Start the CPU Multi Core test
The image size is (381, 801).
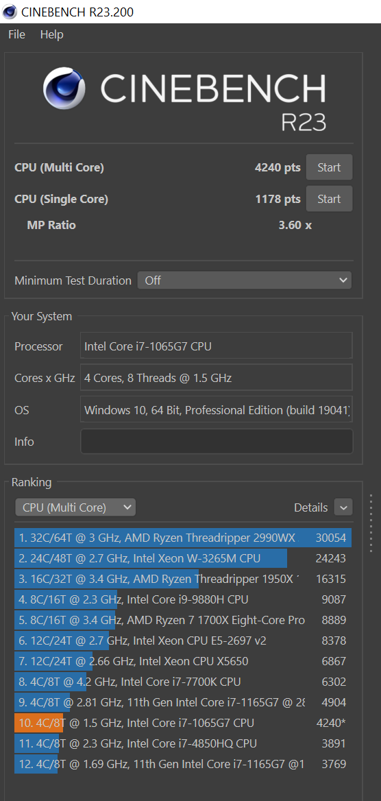329,167
